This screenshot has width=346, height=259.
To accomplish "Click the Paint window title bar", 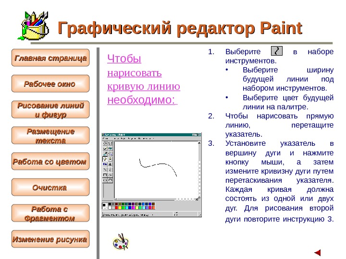I will point(151,135).
